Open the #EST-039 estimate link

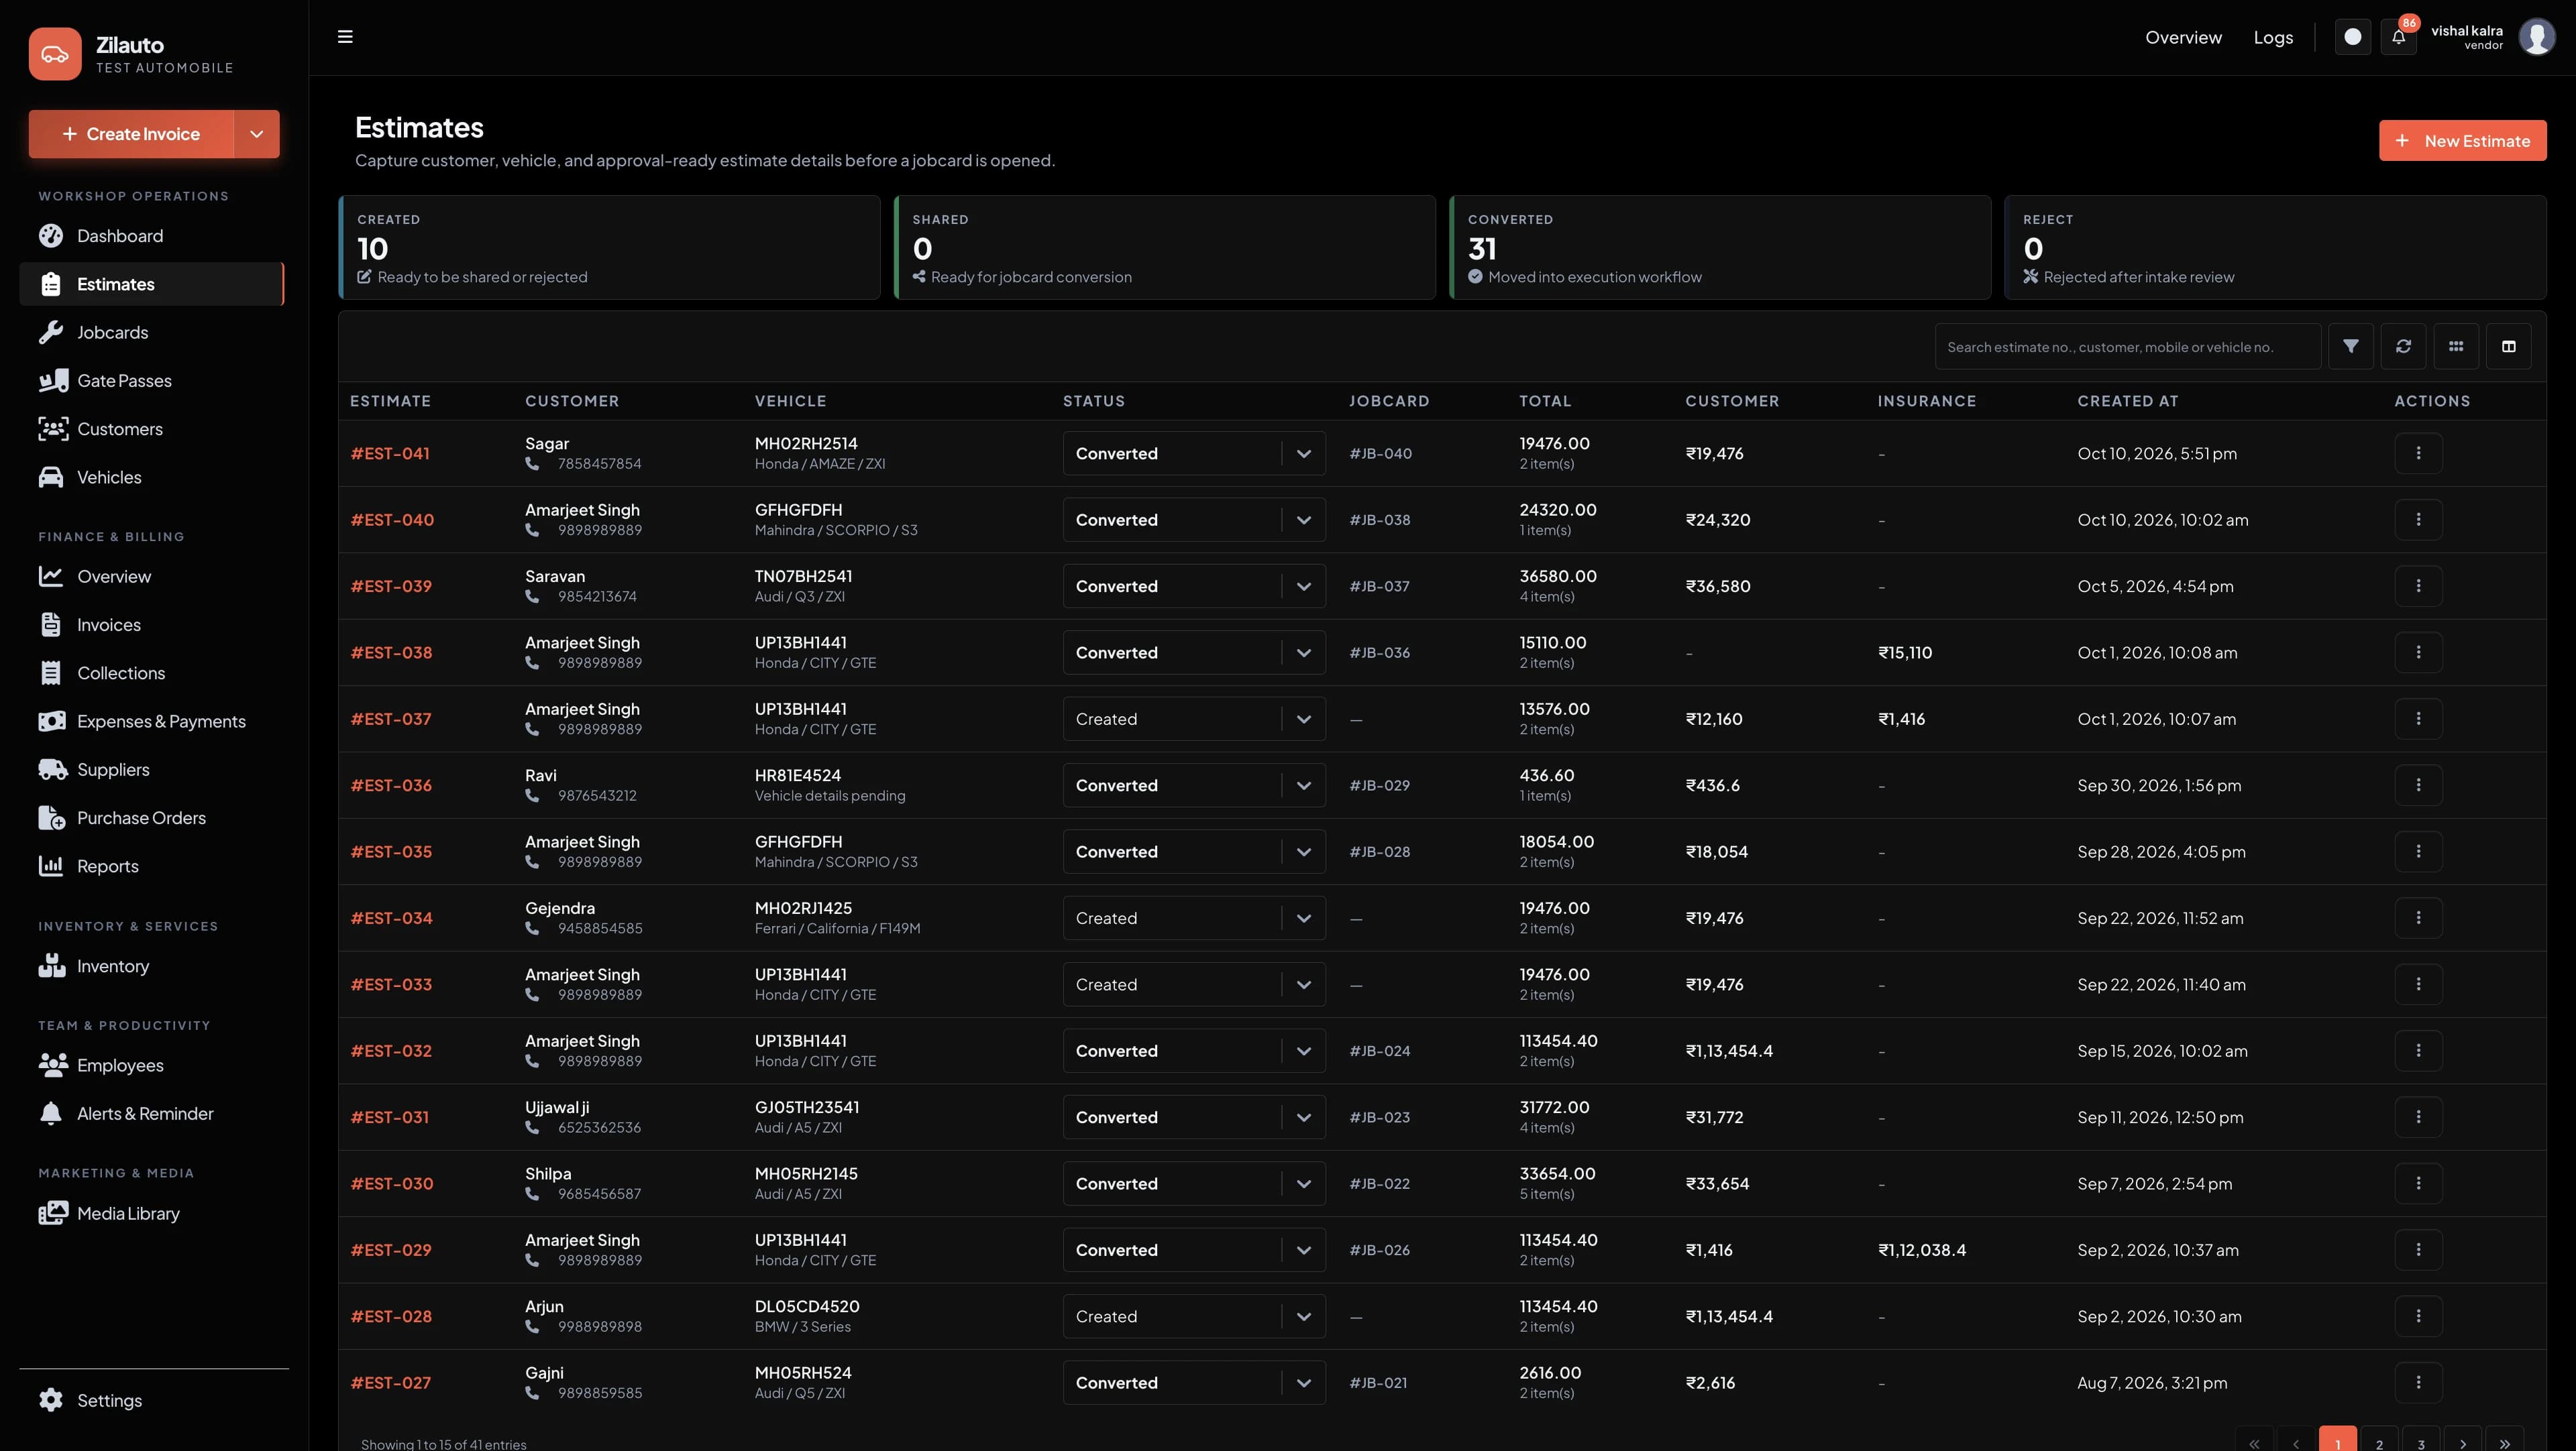(391, 585)
